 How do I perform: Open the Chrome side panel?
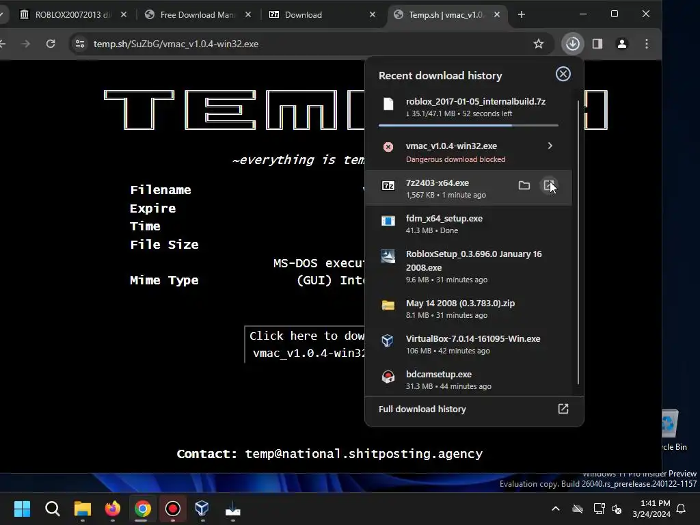click(597, 44)
